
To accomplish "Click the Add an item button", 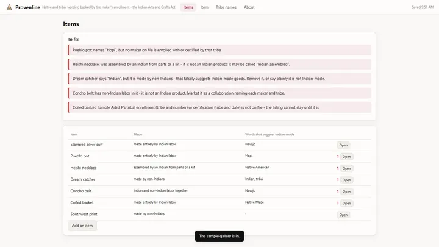I will 82,226.
